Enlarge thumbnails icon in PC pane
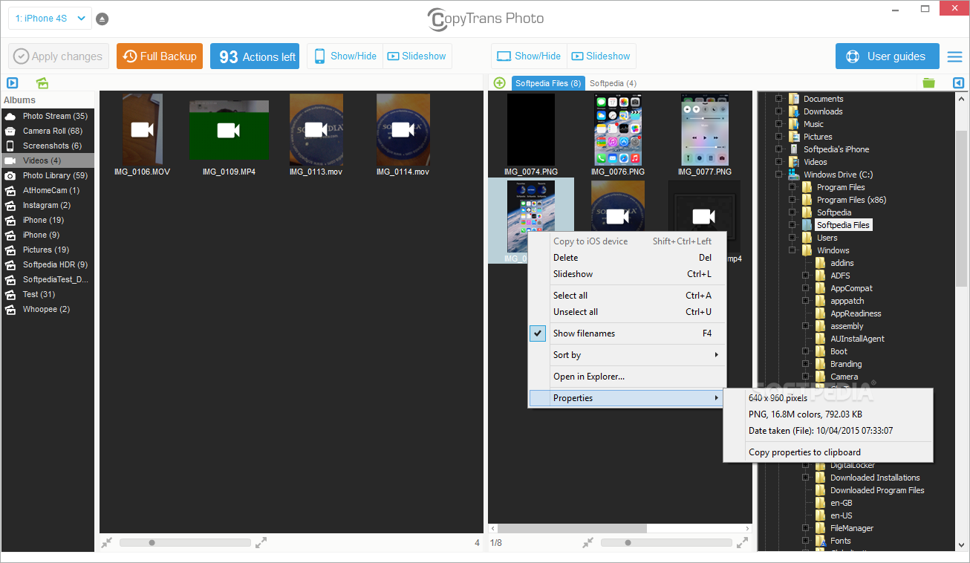Screen dimensions: 970x563 click(742, 543)
